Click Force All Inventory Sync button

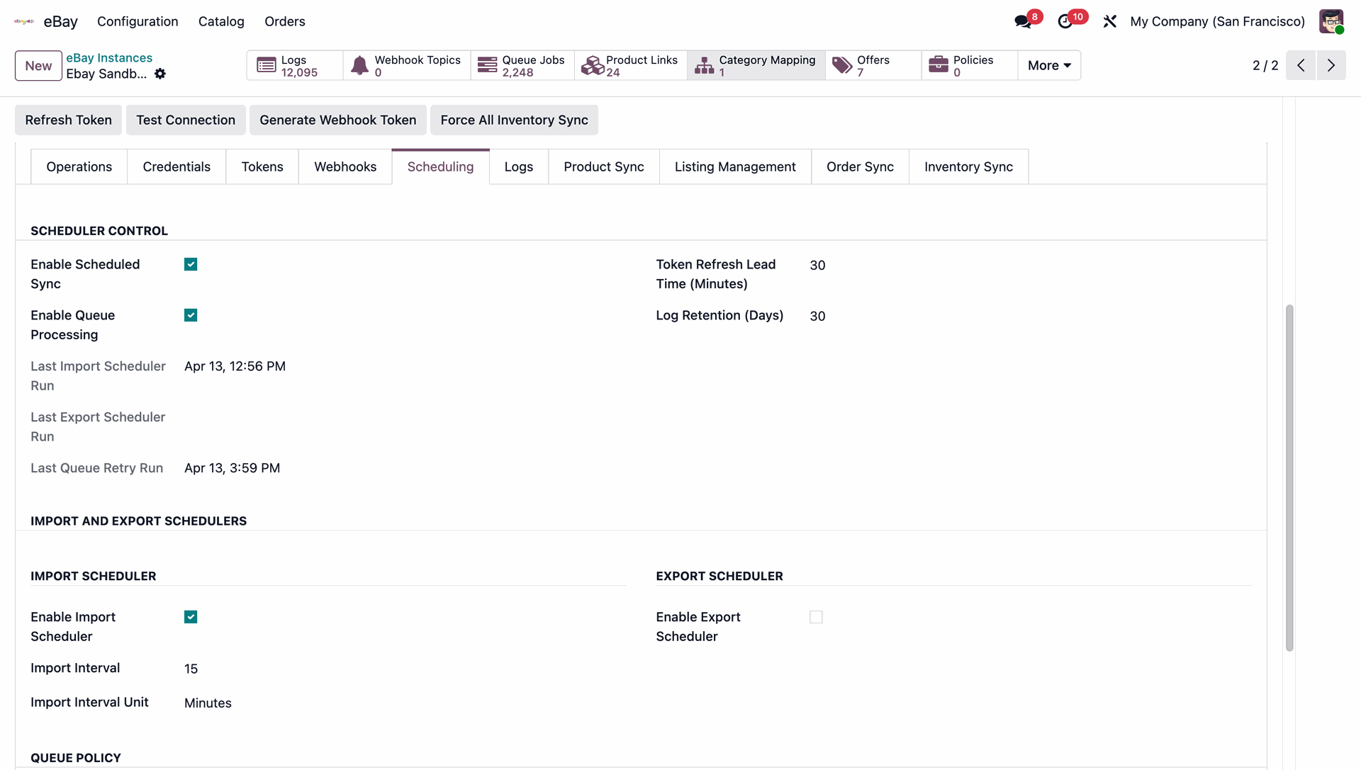point(514,120)
